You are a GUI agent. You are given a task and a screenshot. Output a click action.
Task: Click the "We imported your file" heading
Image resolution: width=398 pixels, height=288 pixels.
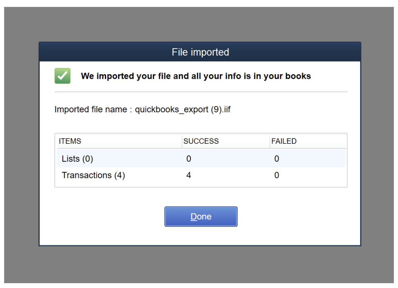[196, 76]
